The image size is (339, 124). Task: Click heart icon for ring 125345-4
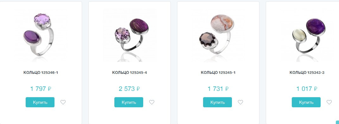pos(152,102)
